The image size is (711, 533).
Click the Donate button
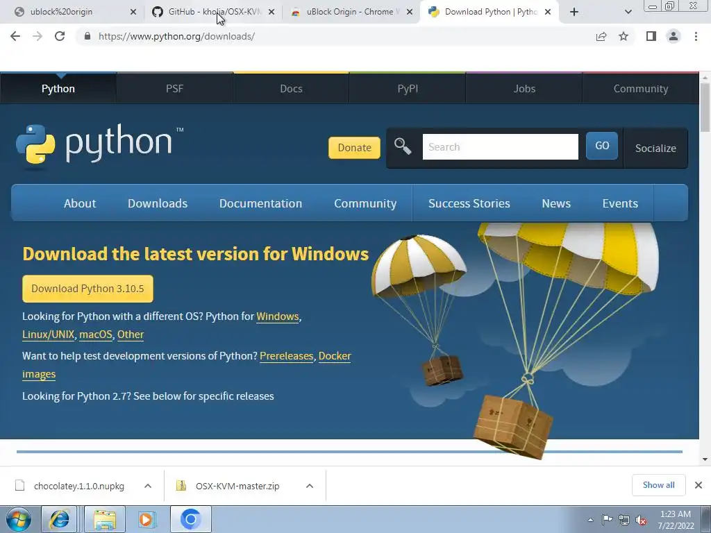pos(354,148)
